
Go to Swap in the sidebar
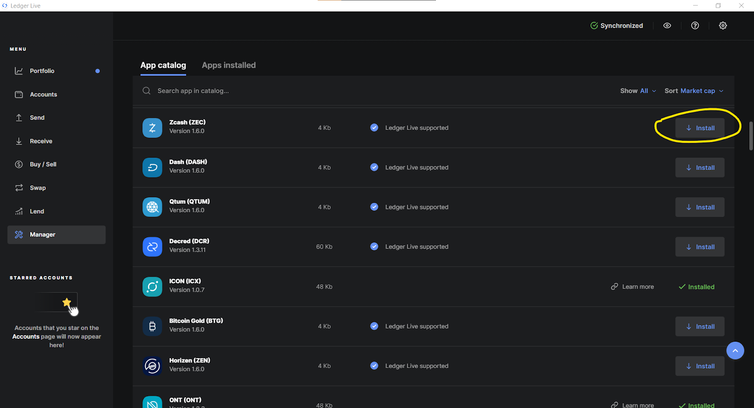(x=38, y=188)
